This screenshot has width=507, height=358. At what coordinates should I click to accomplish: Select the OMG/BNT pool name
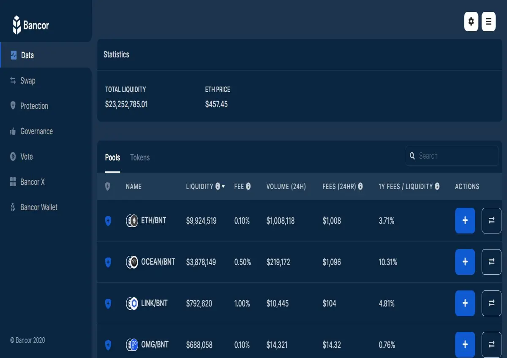point(155,344)
